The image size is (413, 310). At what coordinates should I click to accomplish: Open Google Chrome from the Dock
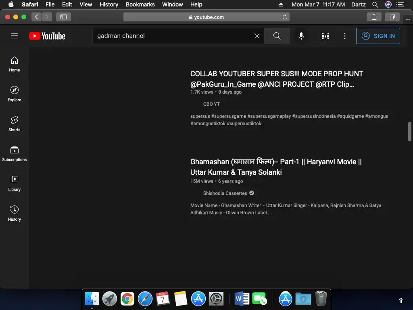[127, 299]
